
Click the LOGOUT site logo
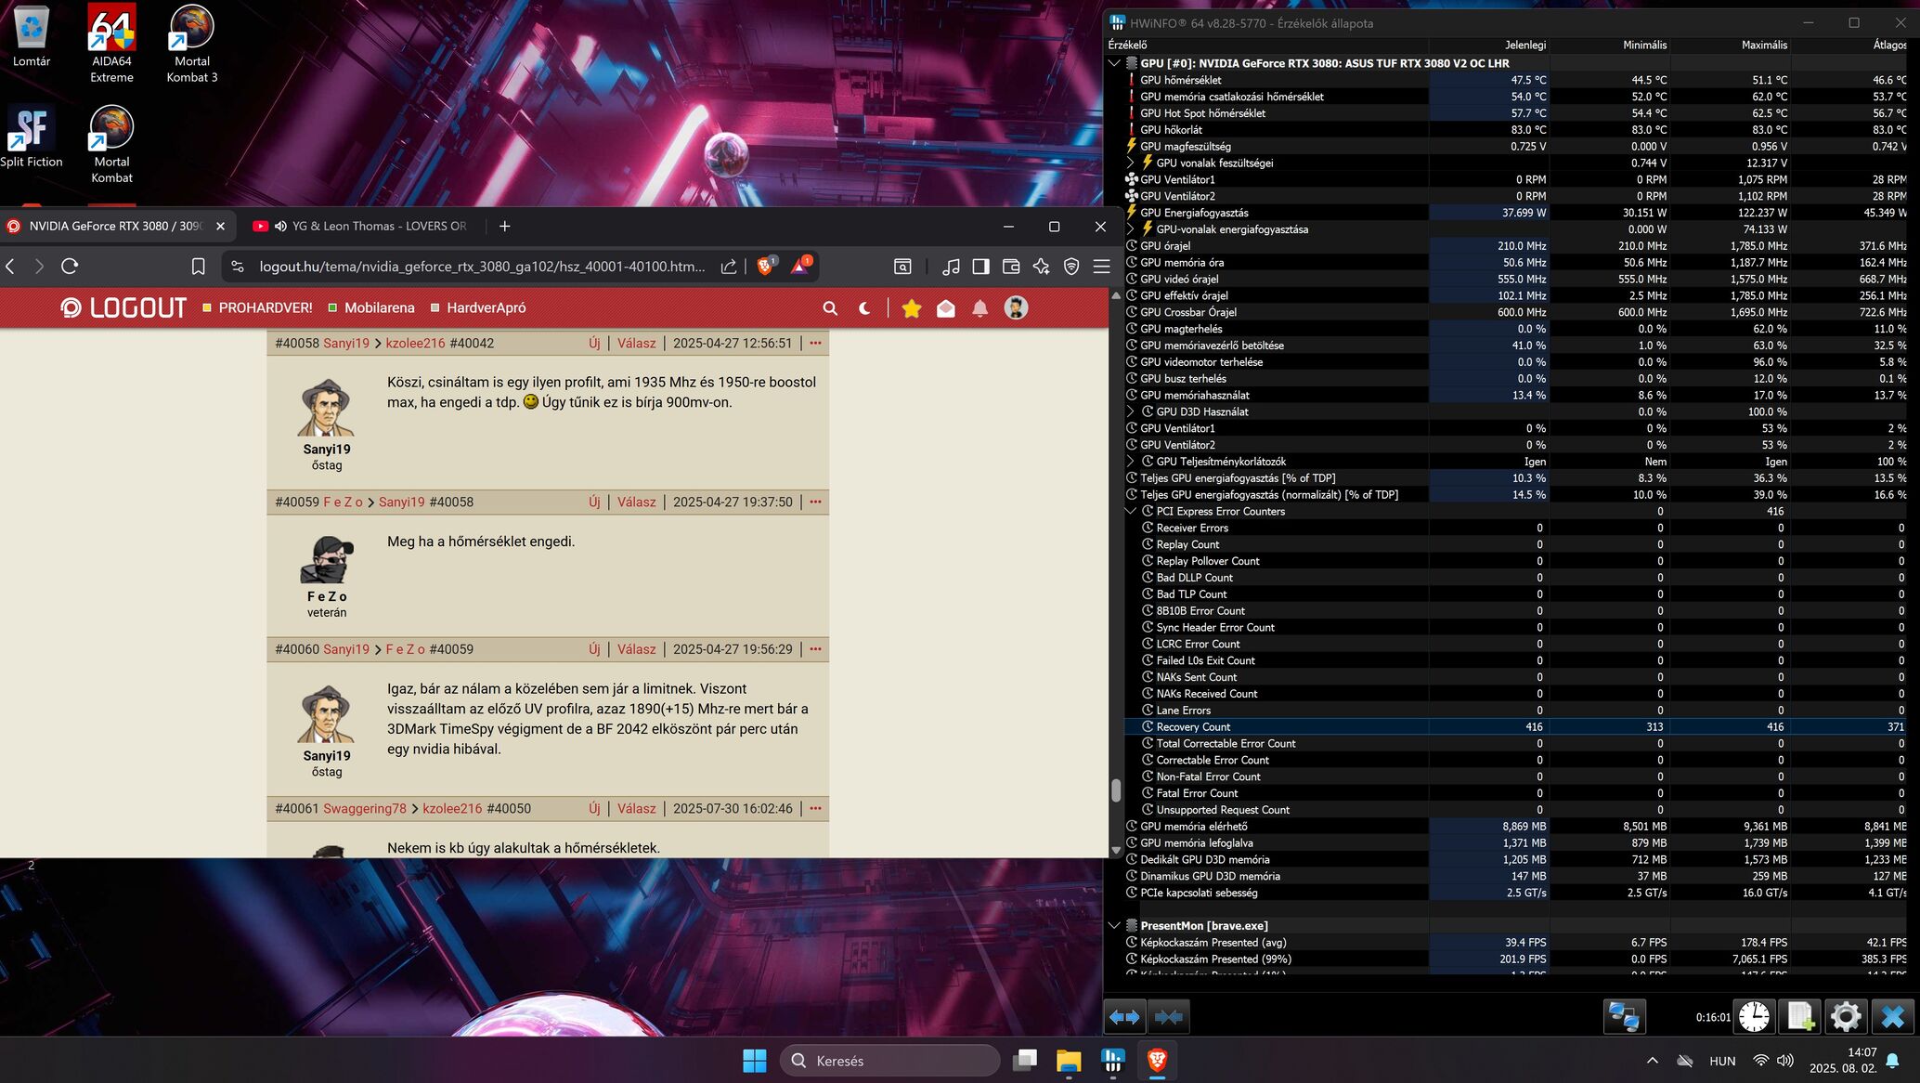[x=123, y=308]
